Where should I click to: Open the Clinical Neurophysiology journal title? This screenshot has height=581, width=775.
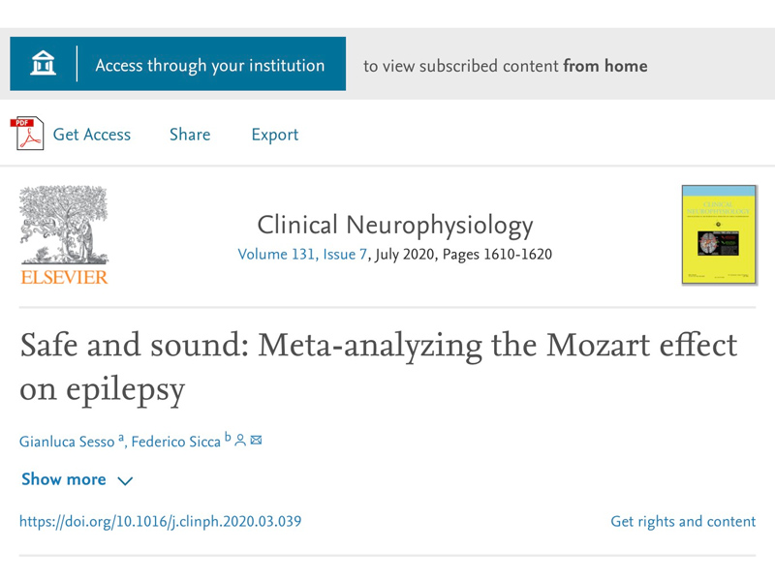tap(394, 226)
